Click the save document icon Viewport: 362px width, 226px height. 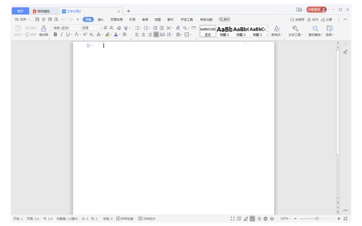pyautogui.click(x=37, y=19)
